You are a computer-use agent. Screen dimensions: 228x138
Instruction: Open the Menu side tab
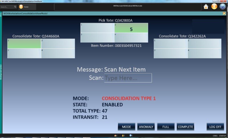coord(1,14)
